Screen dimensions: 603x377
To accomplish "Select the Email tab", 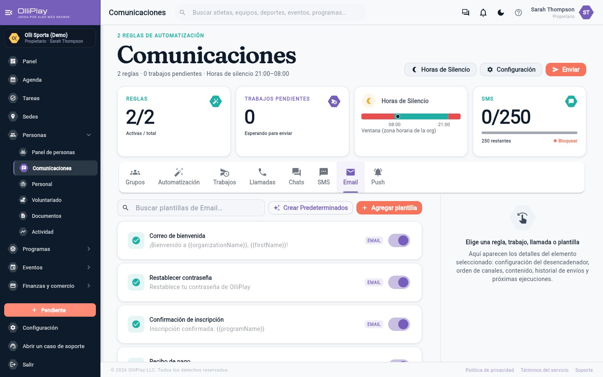I will [350, 177].
